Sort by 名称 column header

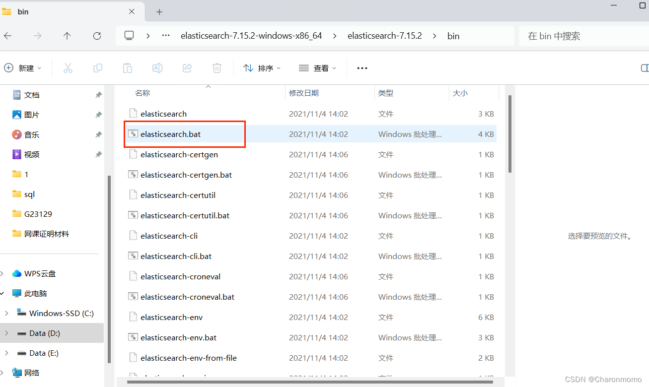pyautogui.click(x=143, y=93)
